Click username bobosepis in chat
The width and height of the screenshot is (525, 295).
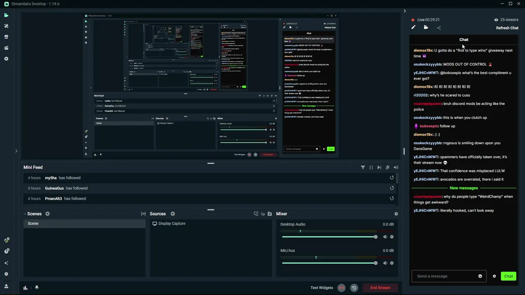point(429,126)
